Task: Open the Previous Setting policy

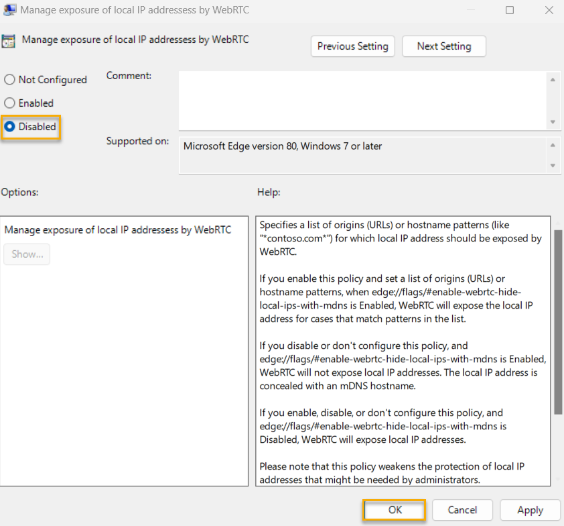Action: (352, 46)
